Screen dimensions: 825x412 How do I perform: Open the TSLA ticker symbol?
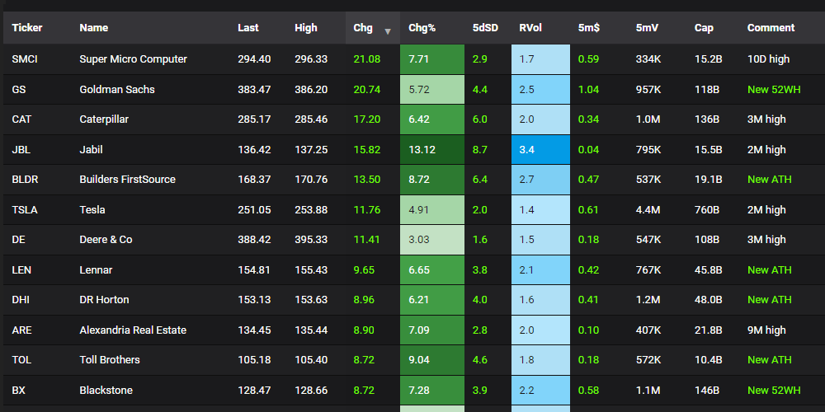(x=24, y=209)
